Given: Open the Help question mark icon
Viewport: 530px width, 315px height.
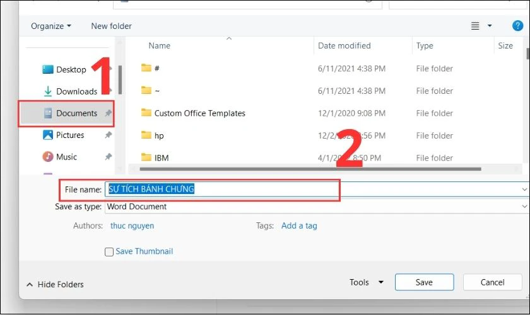Looking at the screenshot, I should [x=517, y=26].
